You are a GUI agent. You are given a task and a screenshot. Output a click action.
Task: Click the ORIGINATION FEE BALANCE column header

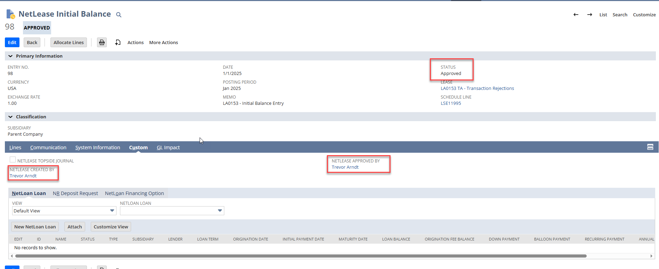point(449,239)
